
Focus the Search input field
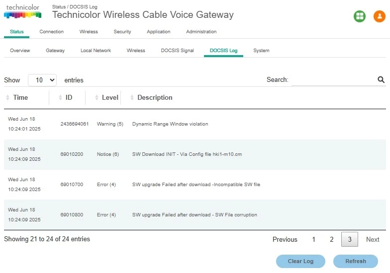(333, 80)
